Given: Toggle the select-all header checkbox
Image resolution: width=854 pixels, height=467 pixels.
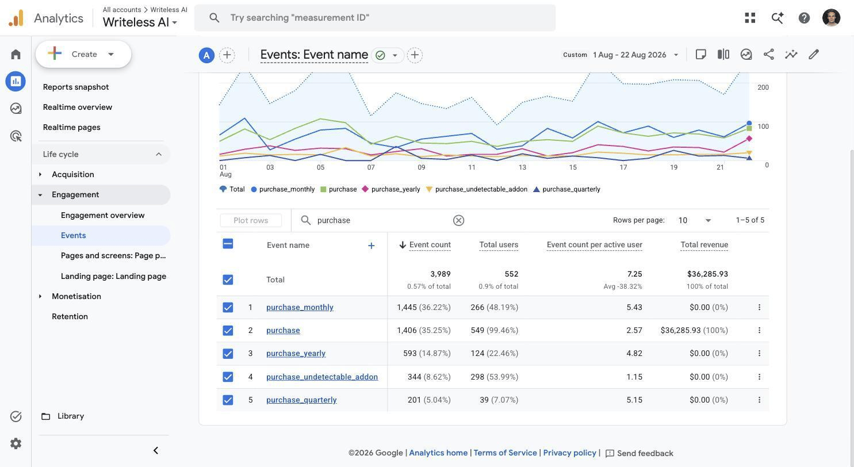Looking at the screenshot, I should (228, 244).
